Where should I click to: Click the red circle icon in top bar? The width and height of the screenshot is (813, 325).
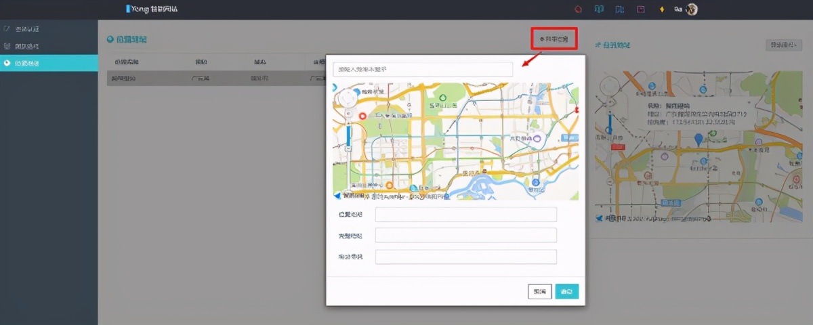click(x=578, y=9)
